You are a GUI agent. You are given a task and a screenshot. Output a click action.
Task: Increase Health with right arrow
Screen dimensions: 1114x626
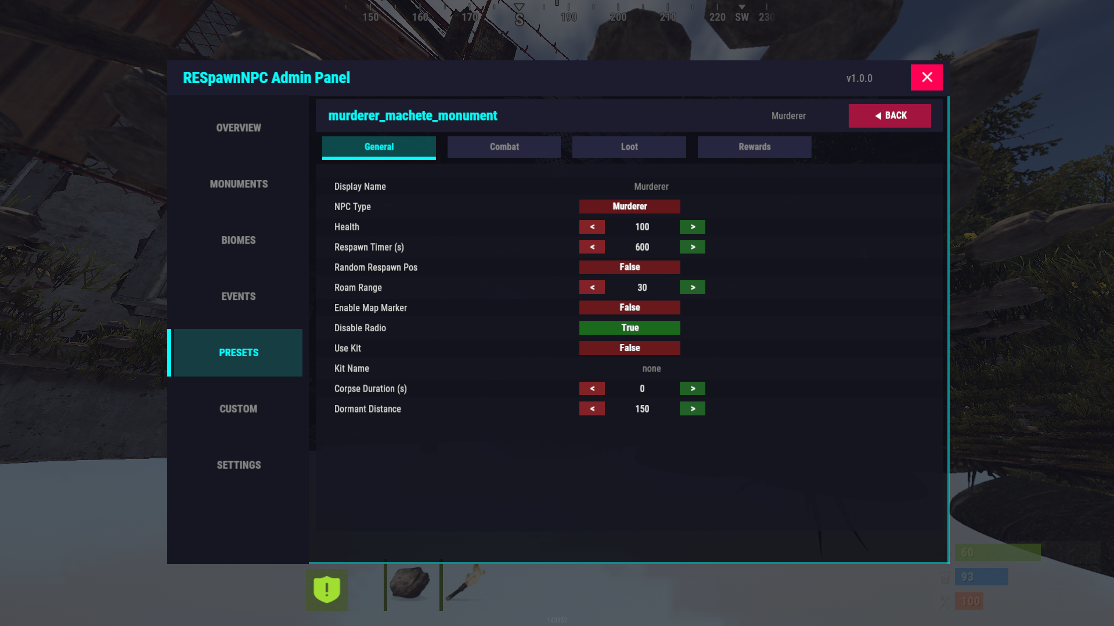(692, 227)
